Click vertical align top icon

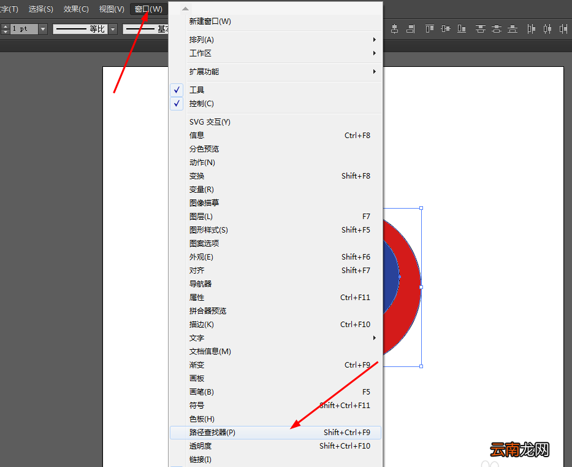(x=429, y=29)
